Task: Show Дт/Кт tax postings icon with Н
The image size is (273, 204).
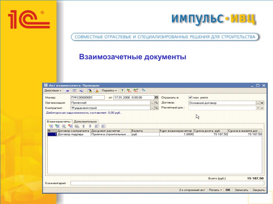Action: pos(136,91)
